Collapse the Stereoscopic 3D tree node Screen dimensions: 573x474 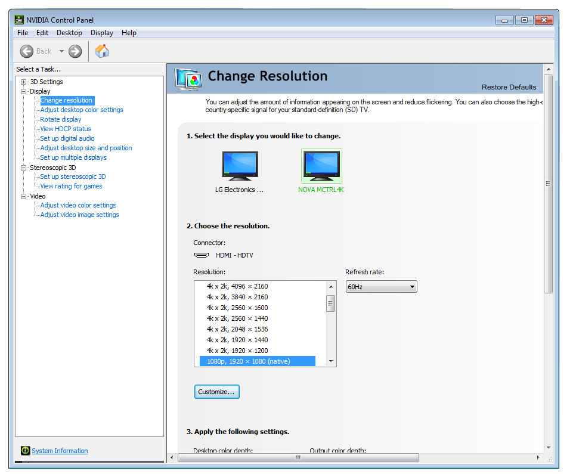(x=24, y=168)
